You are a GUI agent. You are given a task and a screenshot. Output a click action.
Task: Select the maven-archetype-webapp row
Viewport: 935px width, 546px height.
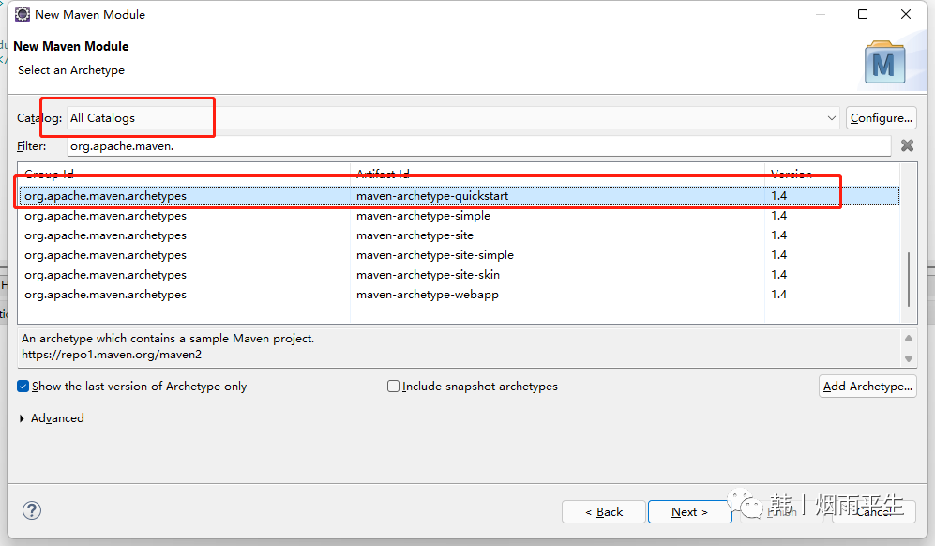pos(460,295)
